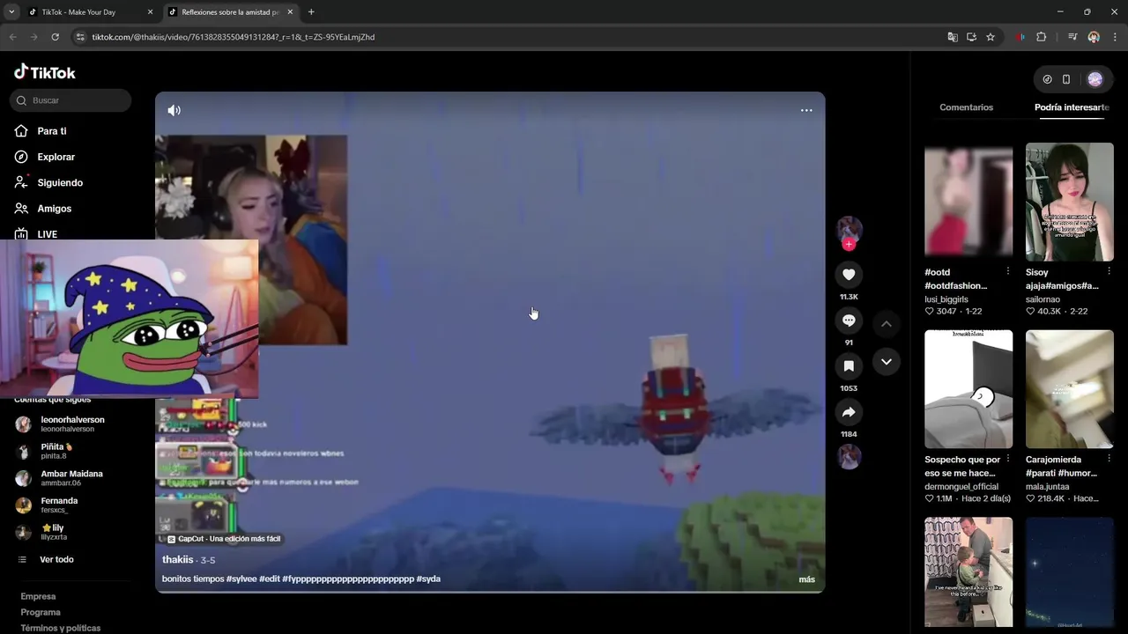The height and width of the screenshot is (634, 1128).
Task: Click the #syda hashtag
Action: pos(428,579)
